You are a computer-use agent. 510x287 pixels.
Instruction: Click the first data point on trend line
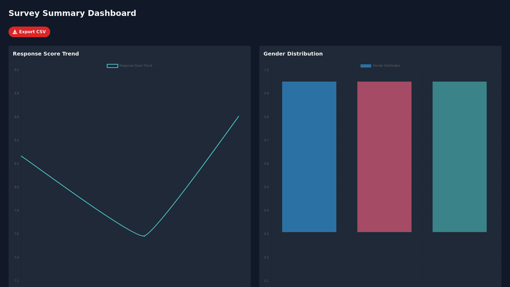(22, 156)
